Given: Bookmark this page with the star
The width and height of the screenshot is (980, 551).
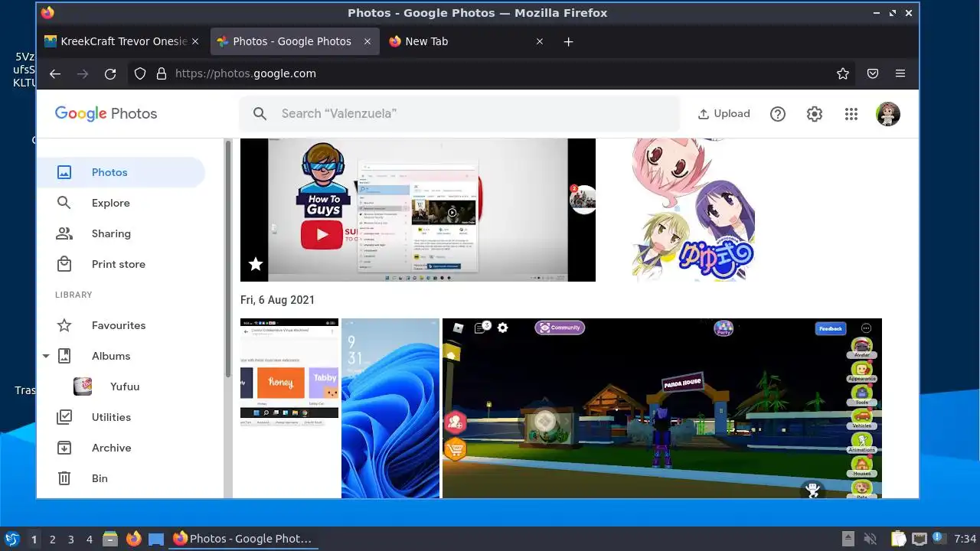Looking at the screenshot, I should (843, 73).
